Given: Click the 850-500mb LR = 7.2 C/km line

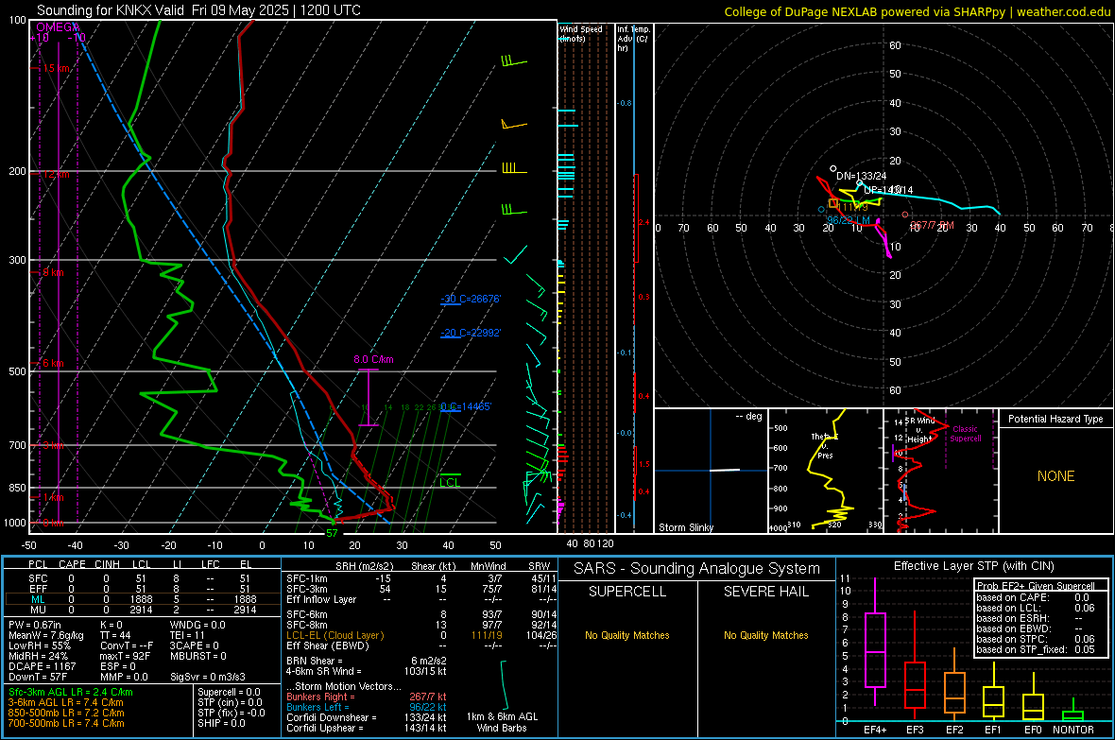Looking at the screenshot, I should pos(66,713).
